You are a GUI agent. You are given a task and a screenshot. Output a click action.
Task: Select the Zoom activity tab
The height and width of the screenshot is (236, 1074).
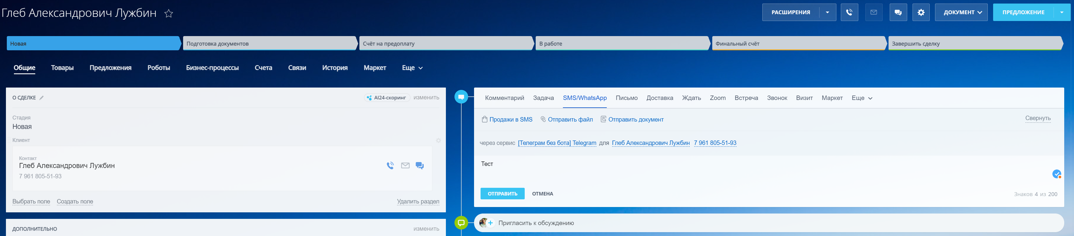point(718,98)
